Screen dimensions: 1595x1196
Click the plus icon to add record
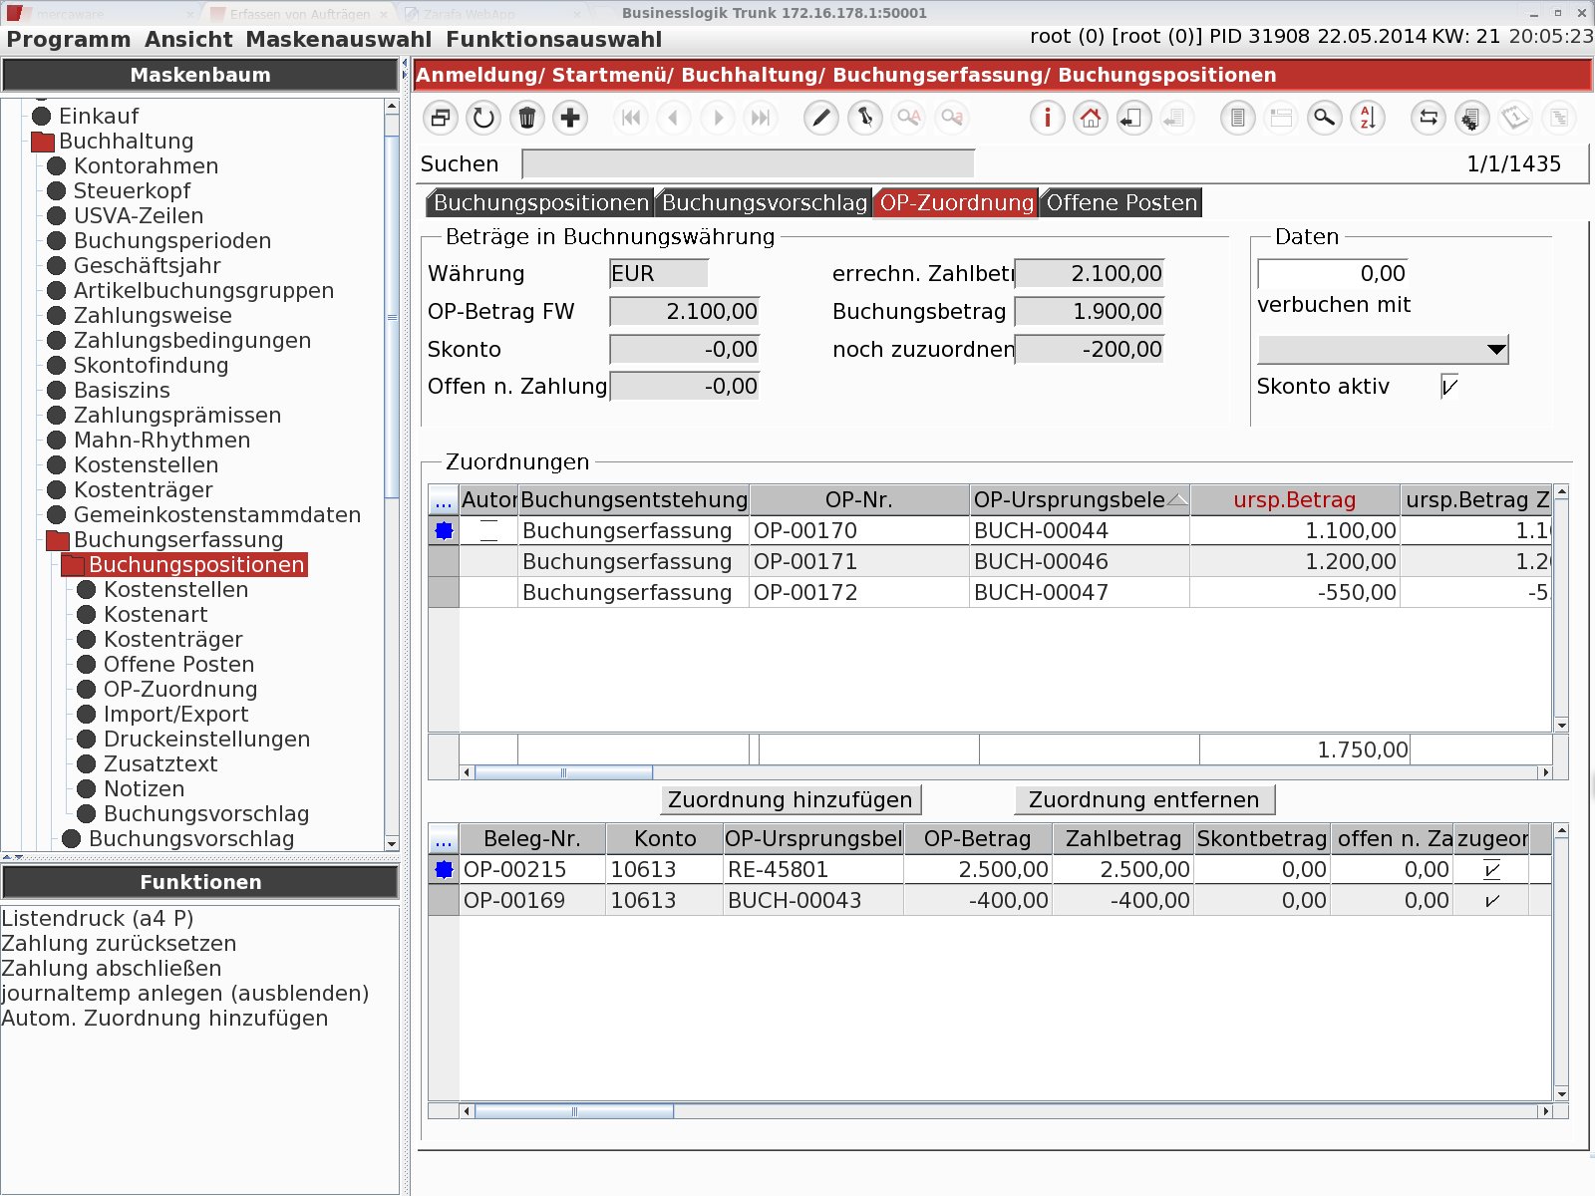click(570, 118)
